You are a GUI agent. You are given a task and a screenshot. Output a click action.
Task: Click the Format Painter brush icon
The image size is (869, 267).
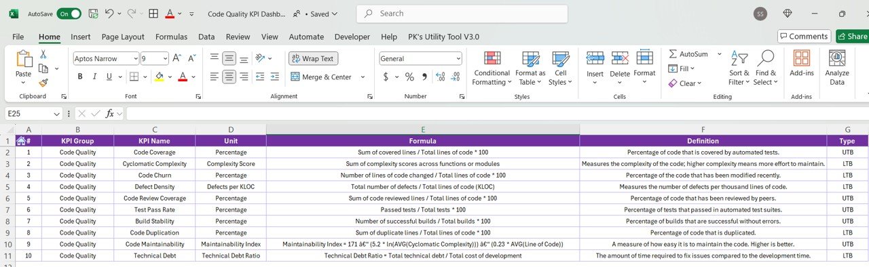[x=43, y=83]
